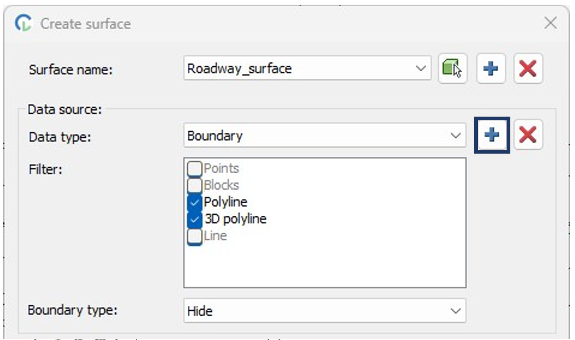
Task: Delete surface using red X beside name
Action: (x=528, y=69)
